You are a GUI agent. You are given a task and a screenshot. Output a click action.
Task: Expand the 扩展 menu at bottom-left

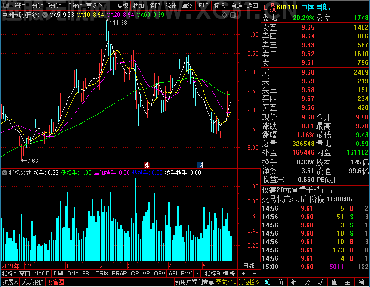tap(10, 282)
